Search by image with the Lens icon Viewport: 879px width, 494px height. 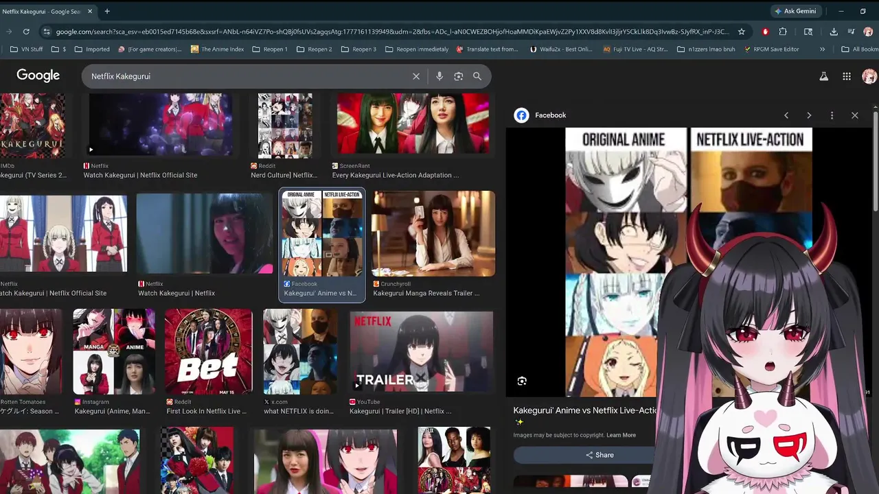point(459,76)
